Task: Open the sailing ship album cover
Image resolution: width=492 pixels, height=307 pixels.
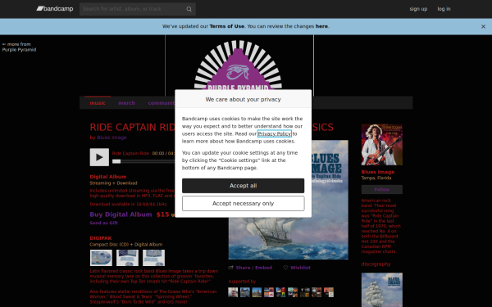Action: click(289, 200)
